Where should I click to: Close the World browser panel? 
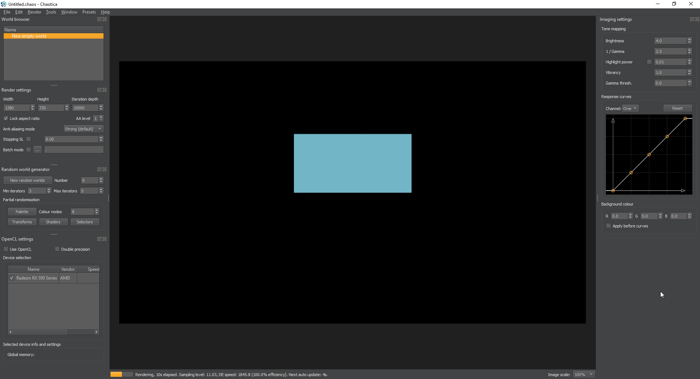tap(105, 19)
